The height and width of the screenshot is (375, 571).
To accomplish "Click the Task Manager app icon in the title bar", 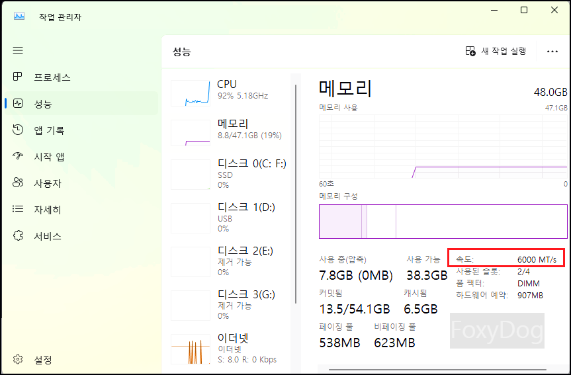I will pyautogui.click(x=19, y=17).
